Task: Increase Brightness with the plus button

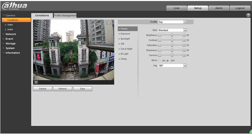Action: click(184, 35)
